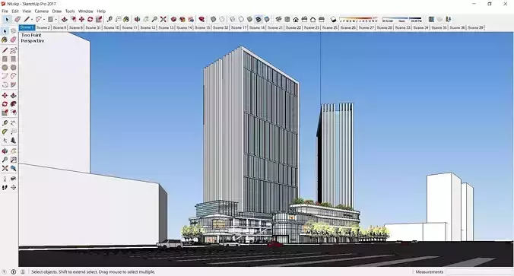
Task: Open the Camera menu
Action: pyautogui.click(x=41, y=11)
